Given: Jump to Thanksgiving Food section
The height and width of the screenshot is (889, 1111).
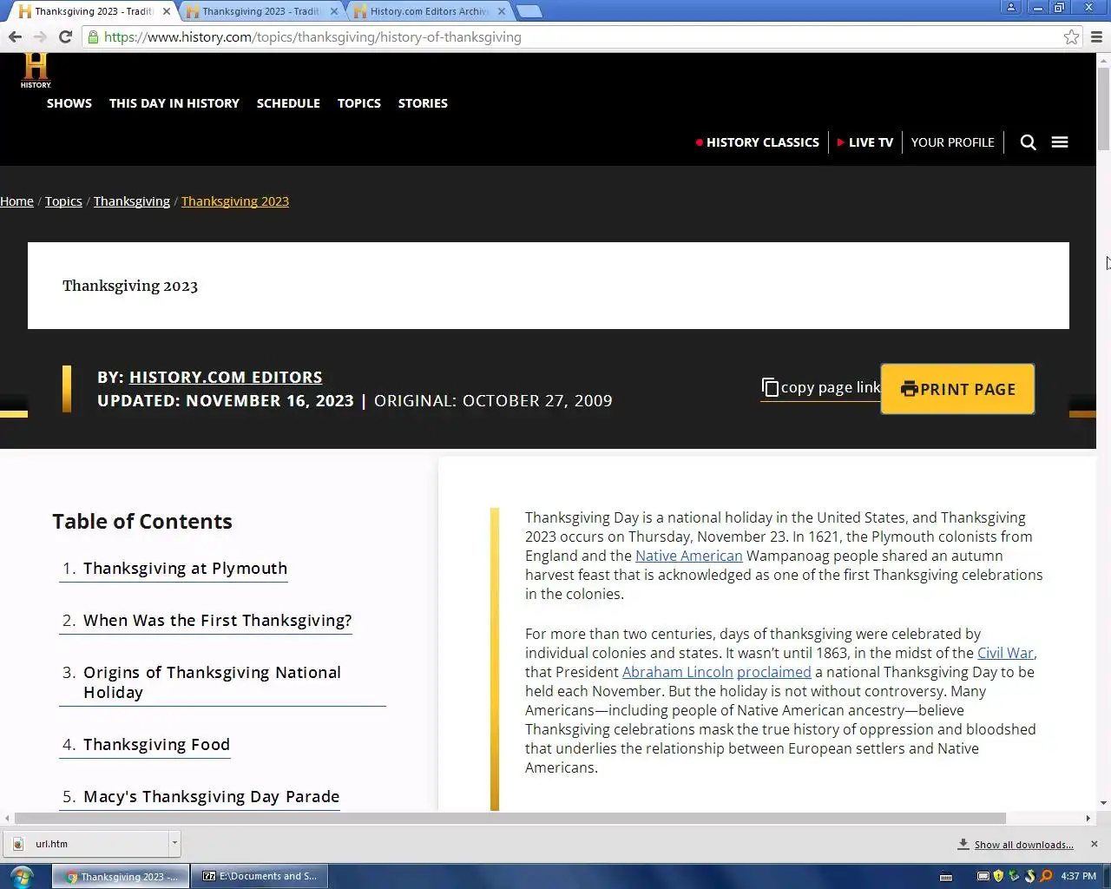Looking at the screenshot, I should click(156, 745).
